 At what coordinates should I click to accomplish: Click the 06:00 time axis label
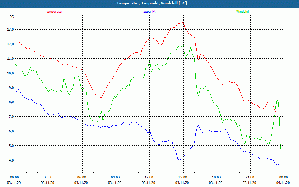pos(81,177)
